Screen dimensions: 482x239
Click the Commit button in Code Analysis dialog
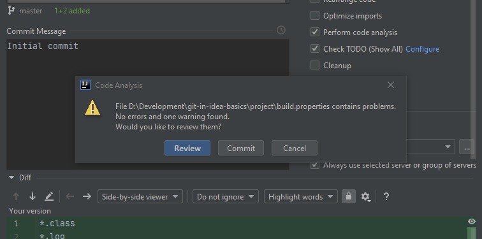coord(241,148)
